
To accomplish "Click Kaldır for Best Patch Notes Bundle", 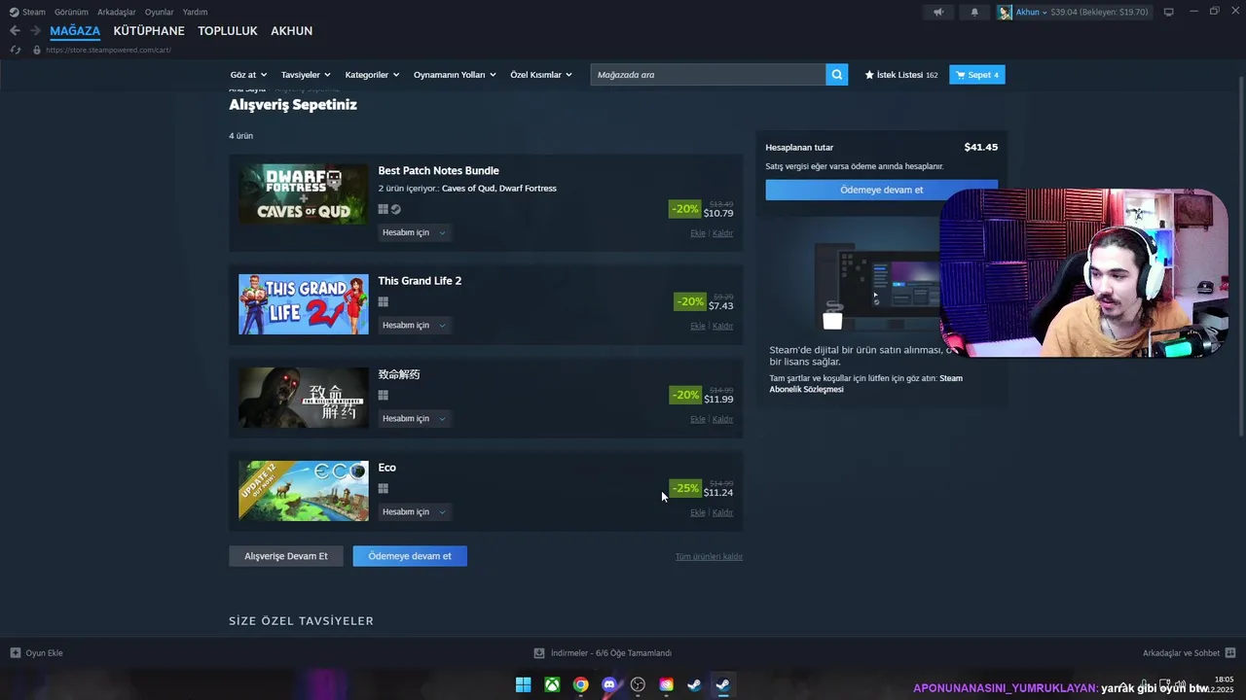I will (722, 233).
